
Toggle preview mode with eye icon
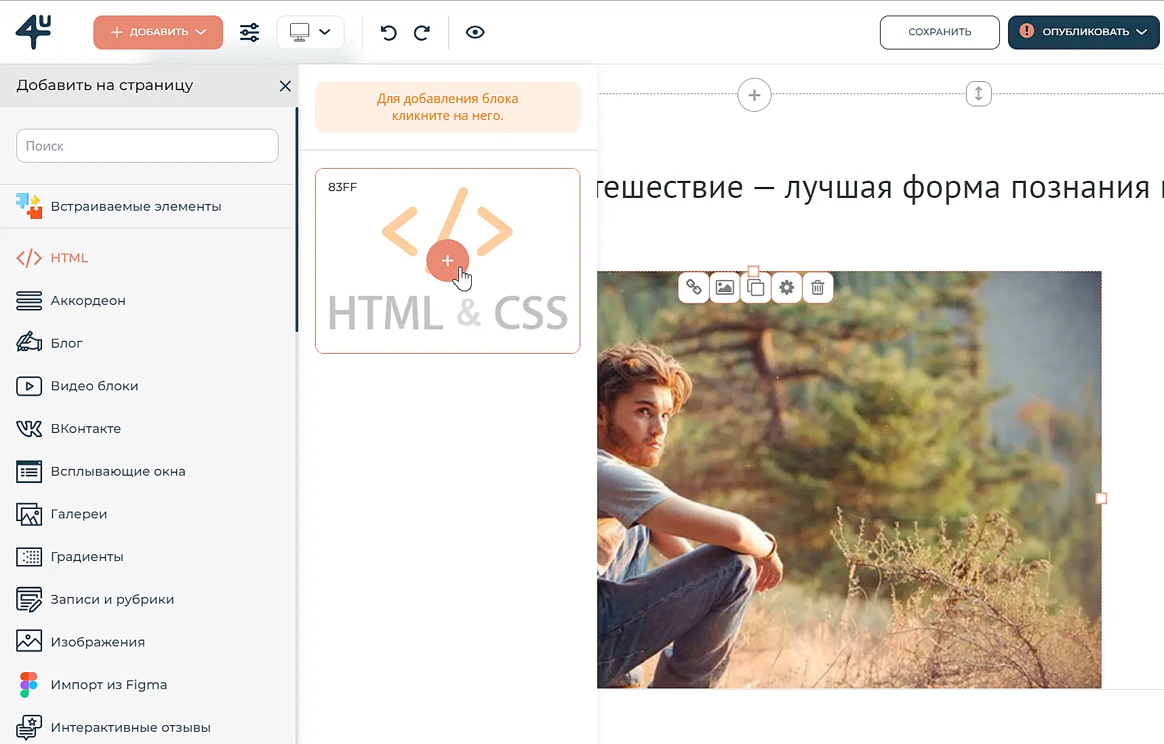[475, 33]
